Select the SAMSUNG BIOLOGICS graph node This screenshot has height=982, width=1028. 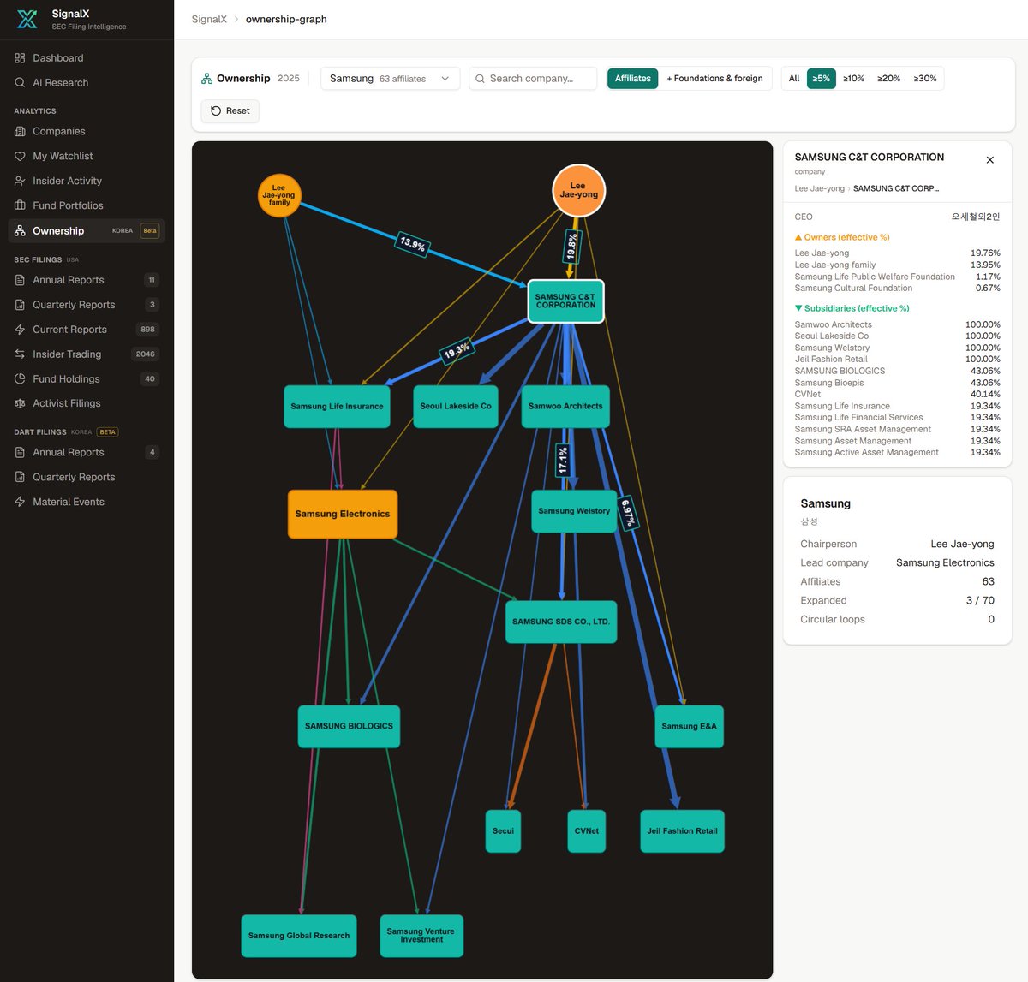pyautogui.click(x=349, y=727)
